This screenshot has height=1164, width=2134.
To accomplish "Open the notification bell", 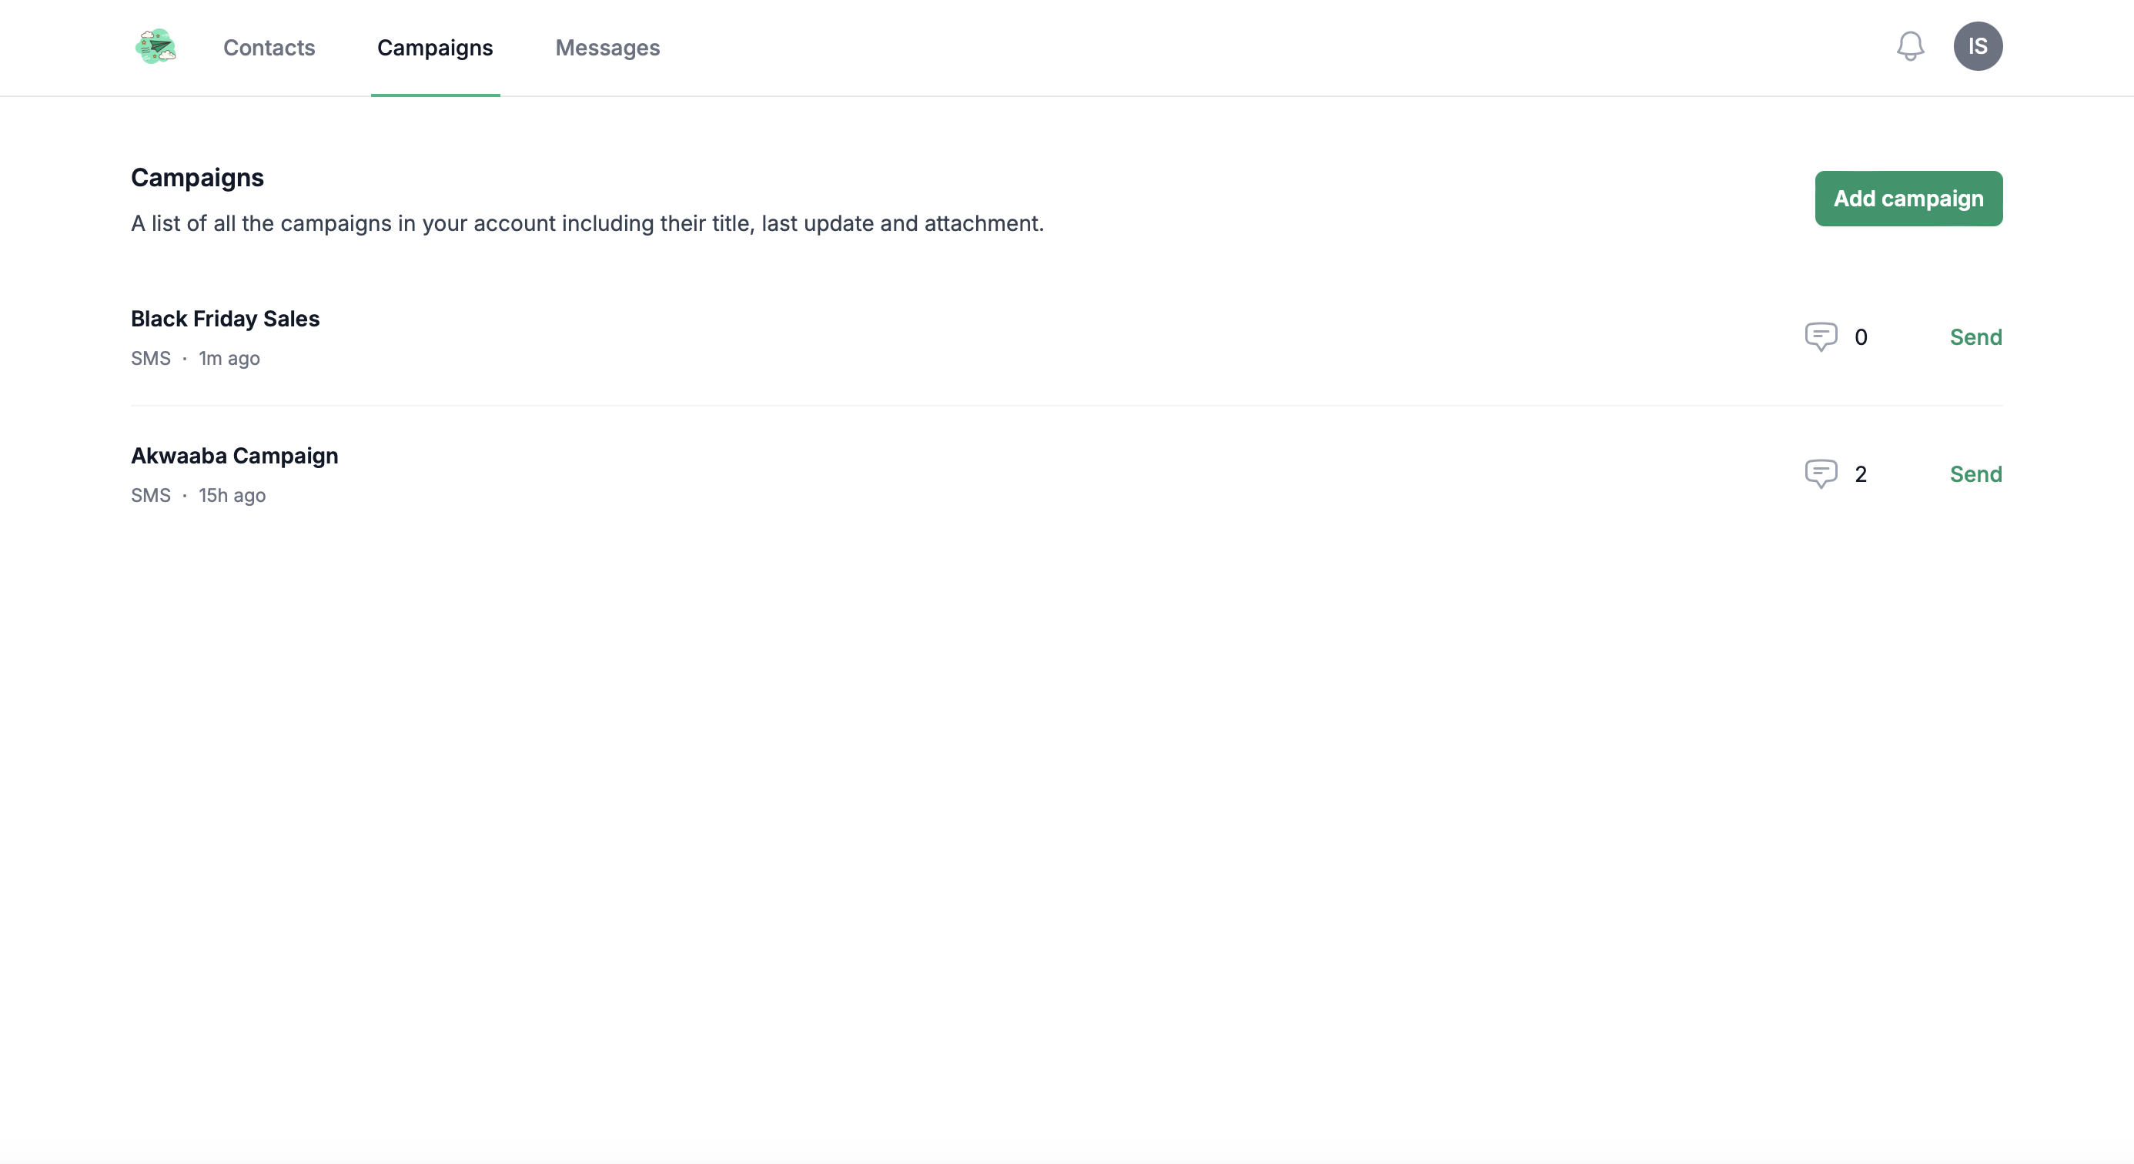I will [1909, 46].
